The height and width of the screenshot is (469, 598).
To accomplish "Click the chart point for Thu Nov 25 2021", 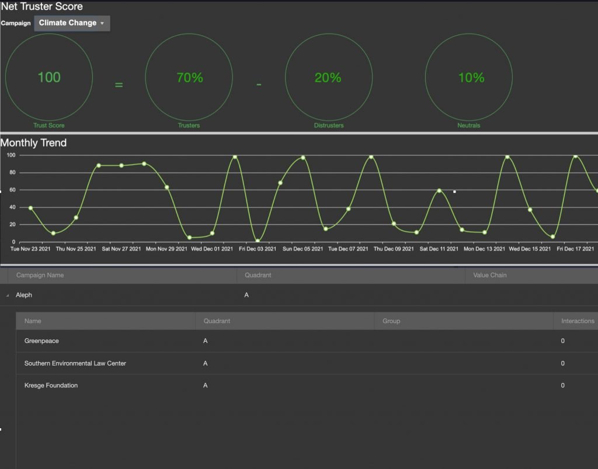I will click(76, 217).
